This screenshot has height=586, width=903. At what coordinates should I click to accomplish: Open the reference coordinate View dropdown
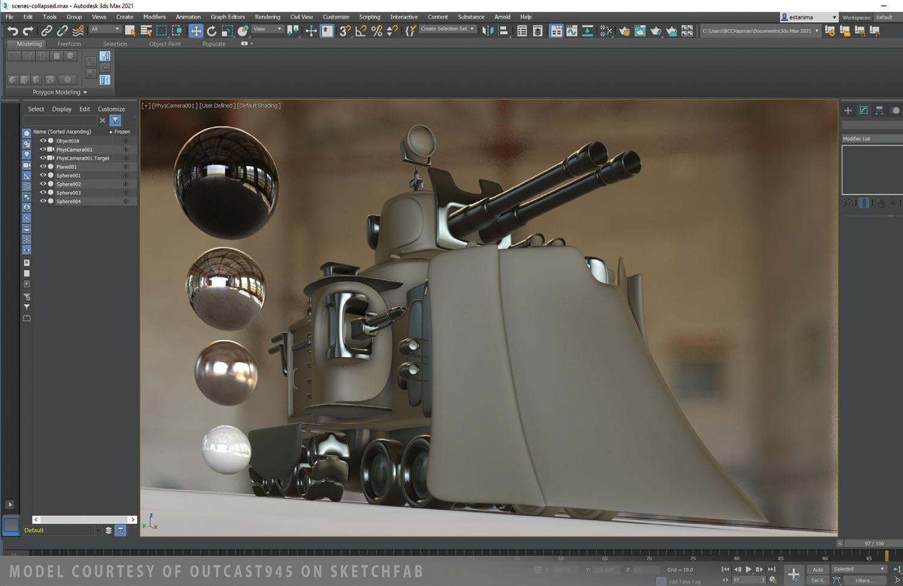coord(267,29)
